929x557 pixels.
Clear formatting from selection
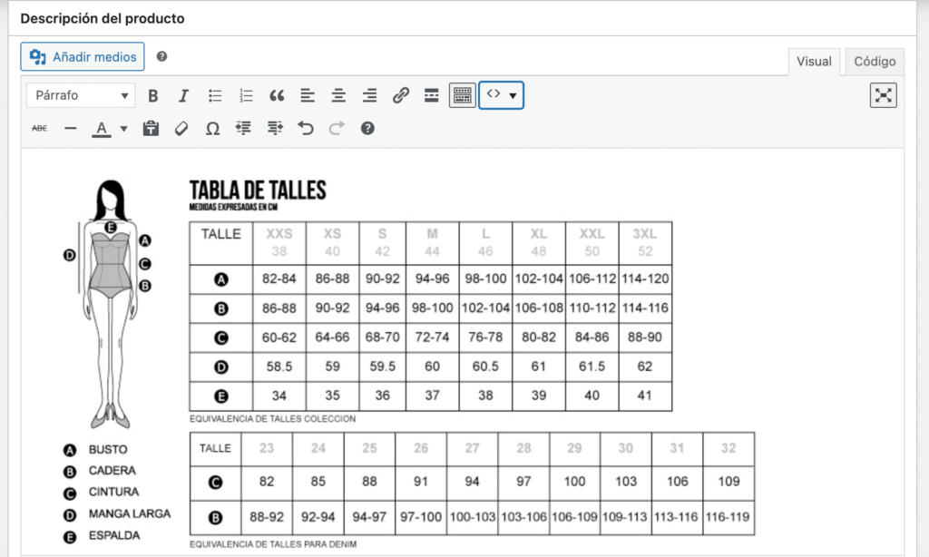coord(181,128)
